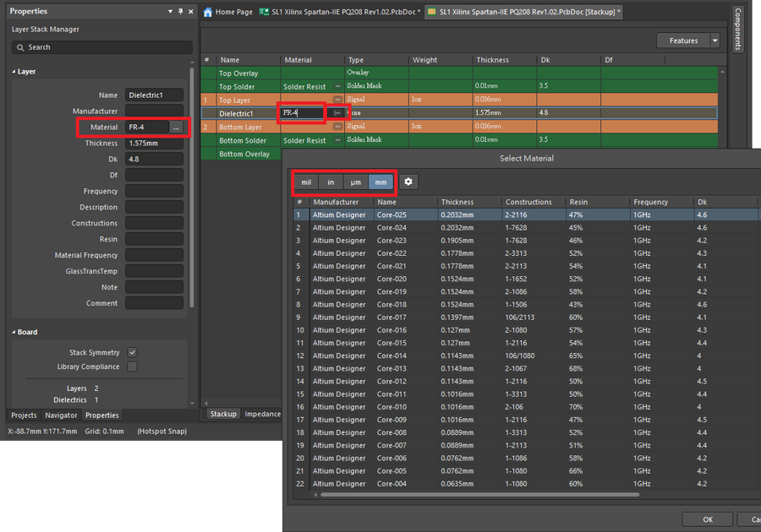Close the Properties panel

[x=190, y=12]
